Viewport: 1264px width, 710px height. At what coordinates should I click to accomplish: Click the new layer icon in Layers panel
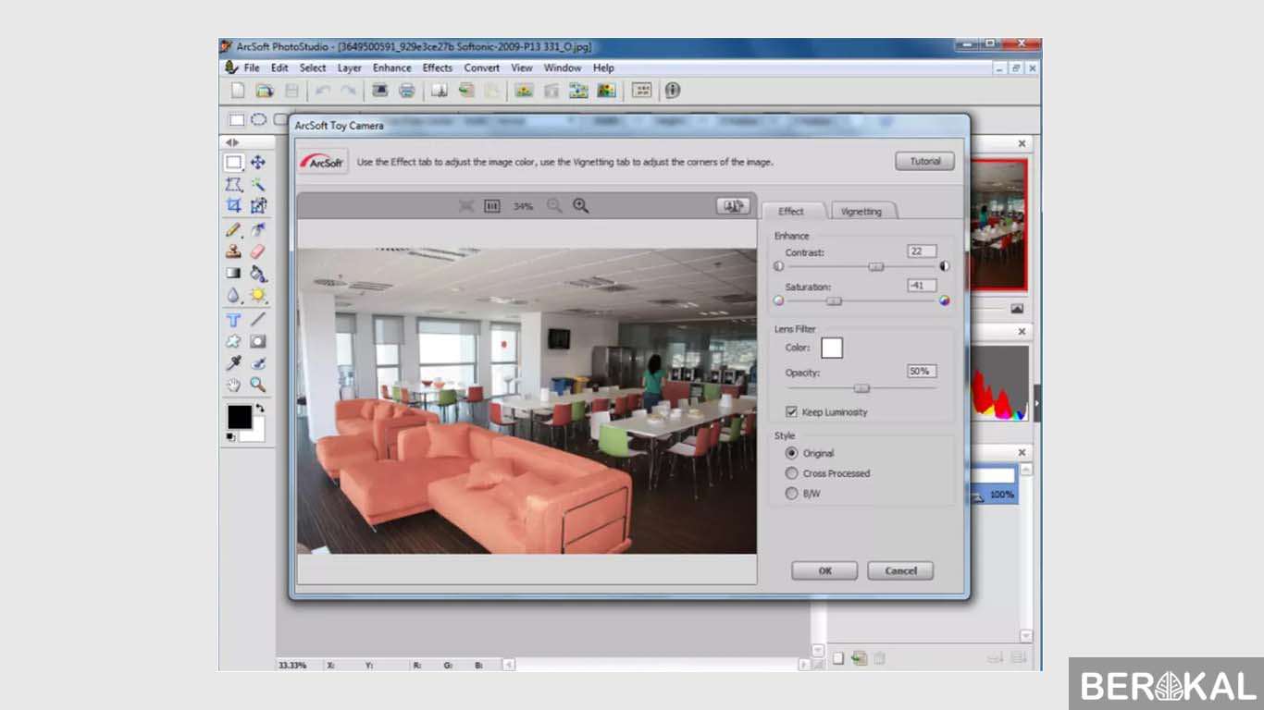pos(837,658)
